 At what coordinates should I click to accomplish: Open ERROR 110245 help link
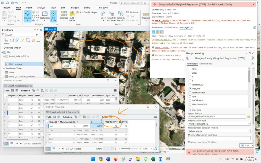pos(161,21)
